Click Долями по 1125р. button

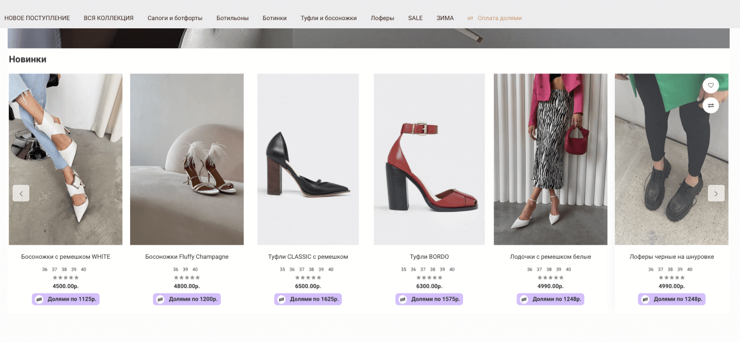[x=65, y=299]
